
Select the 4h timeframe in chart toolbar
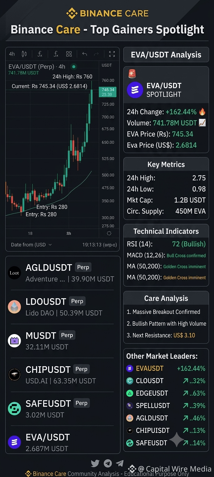coord(12,54)
